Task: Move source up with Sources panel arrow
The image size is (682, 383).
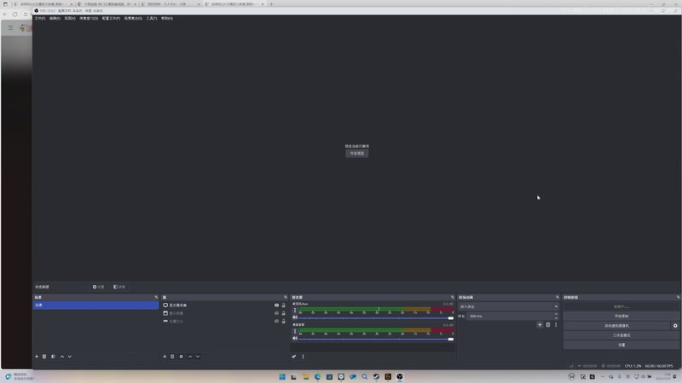Action: click(190, 357)
